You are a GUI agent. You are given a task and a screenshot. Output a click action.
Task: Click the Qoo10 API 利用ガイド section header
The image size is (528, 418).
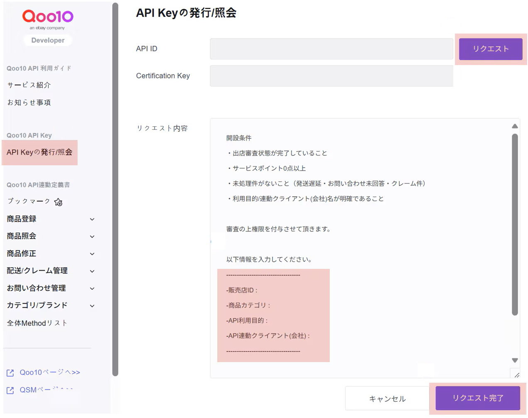(39, 68)
